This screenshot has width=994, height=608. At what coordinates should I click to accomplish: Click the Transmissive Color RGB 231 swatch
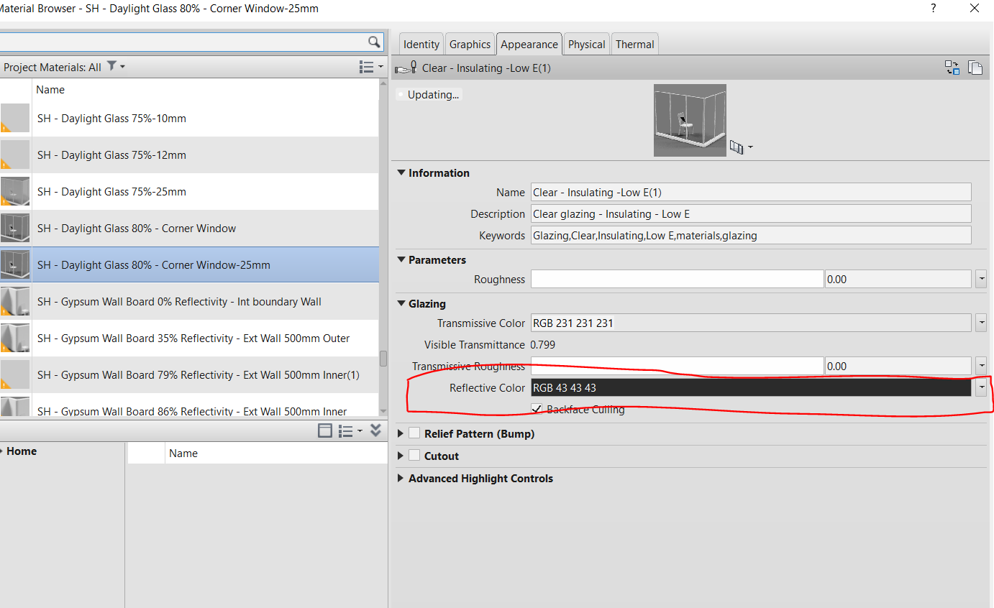[x=751, y=323]
